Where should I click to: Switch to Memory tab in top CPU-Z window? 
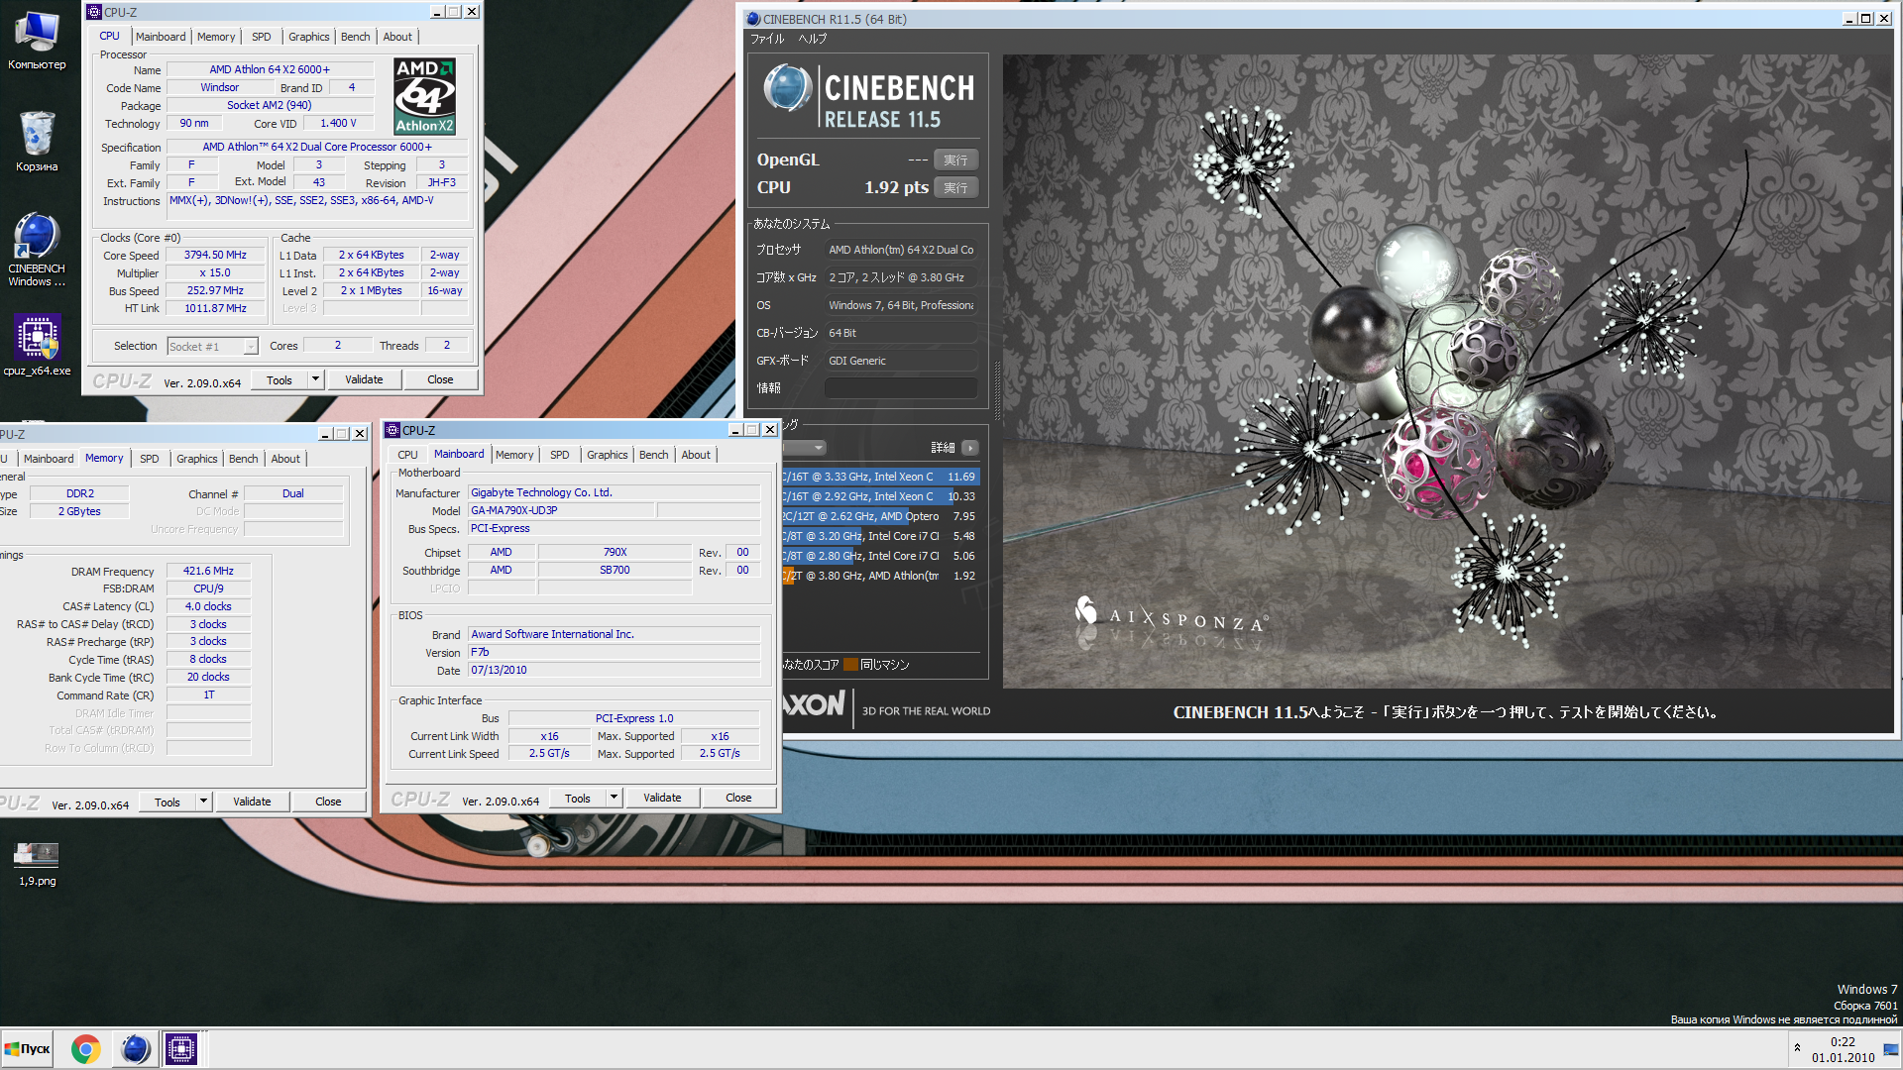click(x=216, y=37)
